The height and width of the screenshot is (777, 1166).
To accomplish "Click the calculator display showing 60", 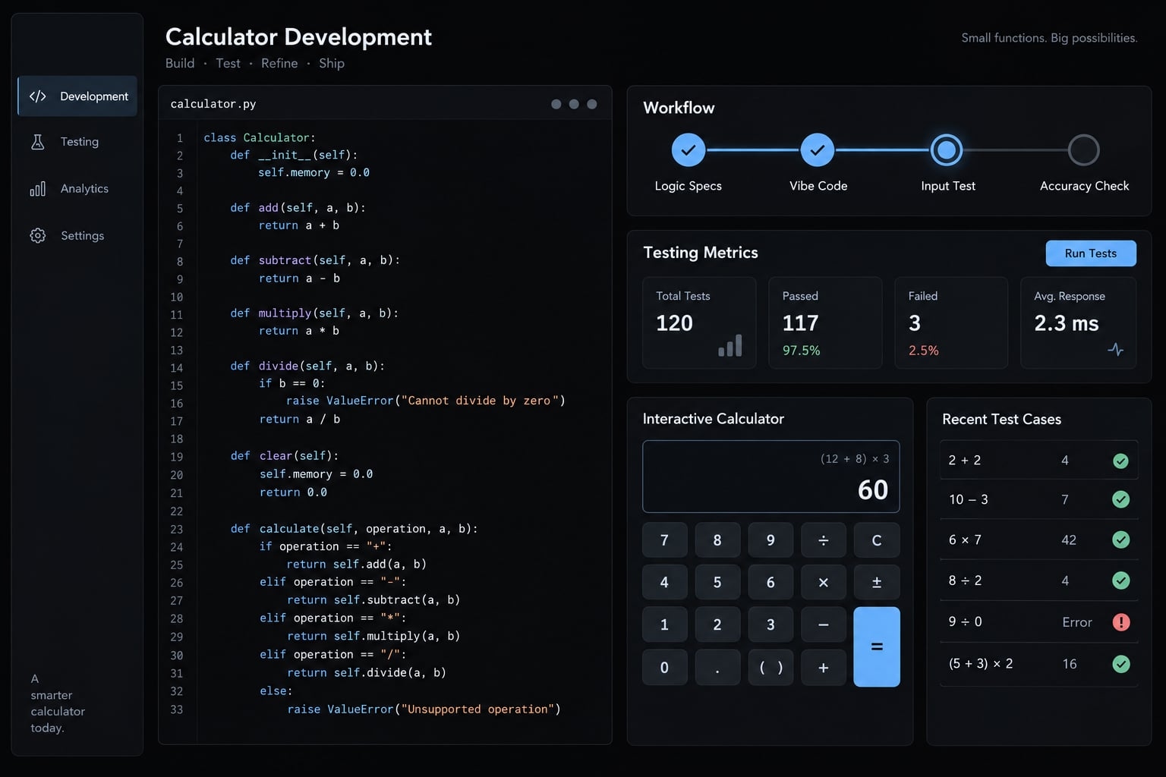I will [x=771, y=477].
